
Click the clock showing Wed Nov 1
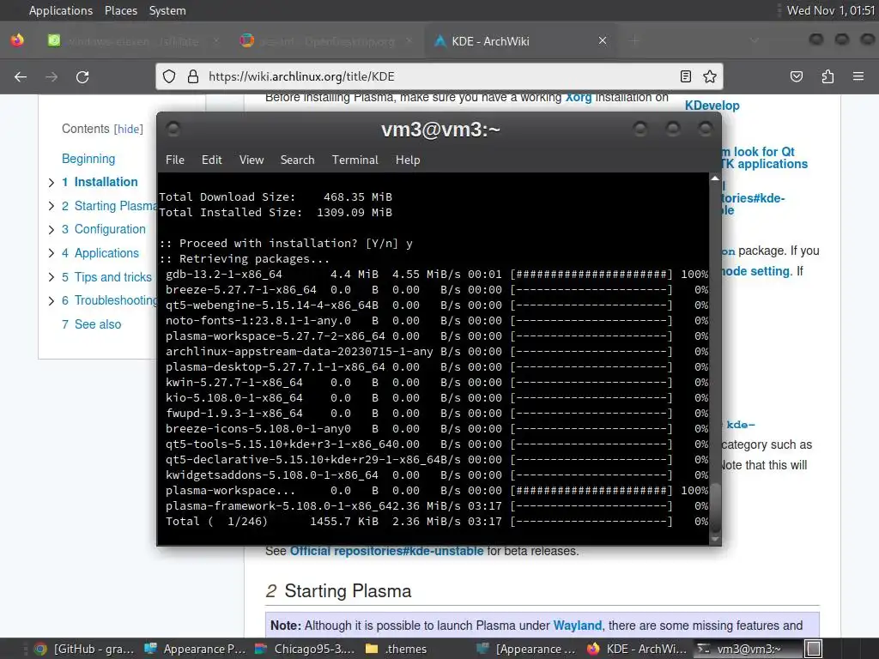point(830,10)
